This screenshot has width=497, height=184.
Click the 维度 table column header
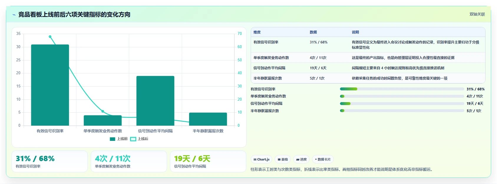click(257, 32)
